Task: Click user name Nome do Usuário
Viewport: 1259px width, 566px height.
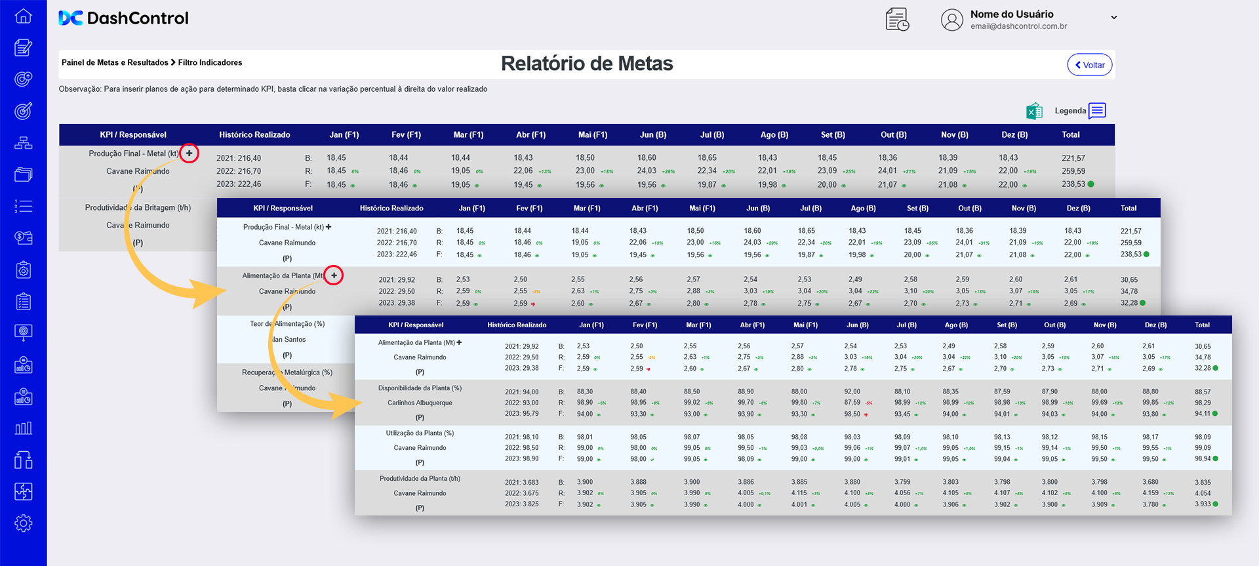Action: pyautogui.click(x=1012, y=14)
